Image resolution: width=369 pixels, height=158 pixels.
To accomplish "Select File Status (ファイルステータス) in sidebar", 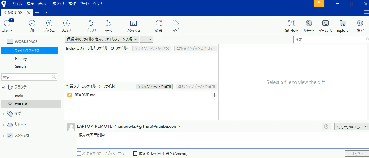I will (29, 50).
